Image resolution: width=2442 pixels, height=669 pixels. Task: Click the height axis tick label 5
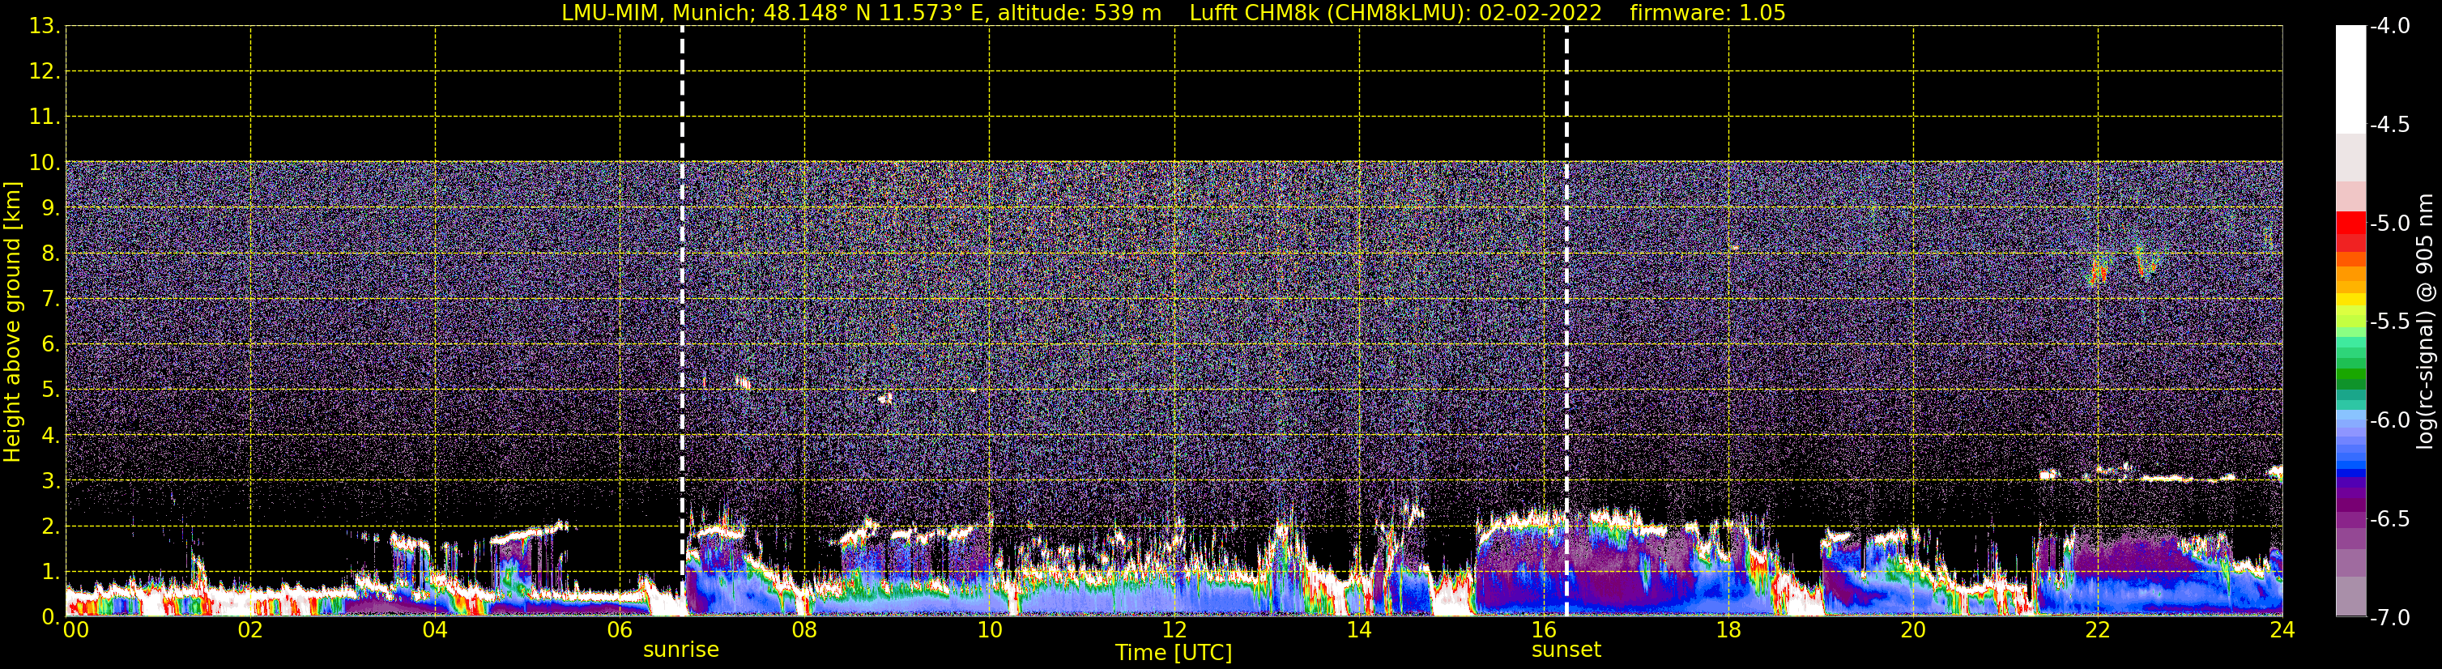click(x=49, y=390)
